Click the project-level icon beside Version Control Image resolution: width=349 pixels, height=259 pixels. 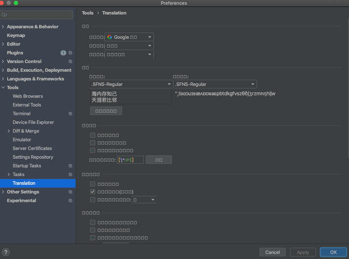(x=70, y=62)
